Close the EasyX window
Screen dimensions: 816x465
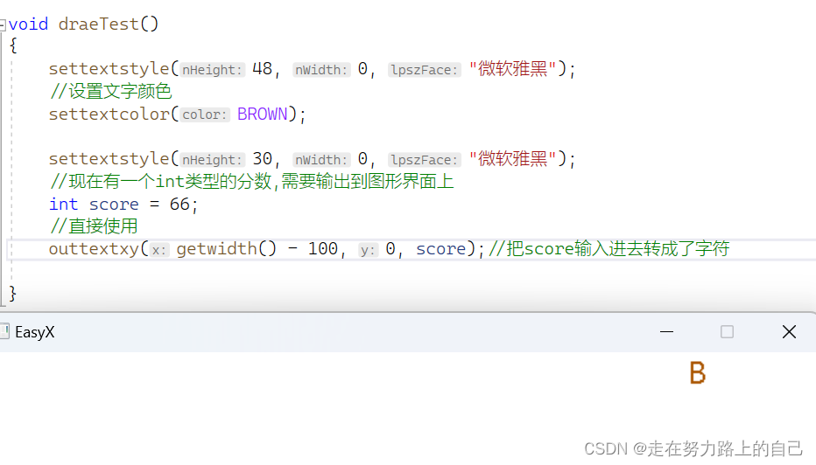coord(789,331)
